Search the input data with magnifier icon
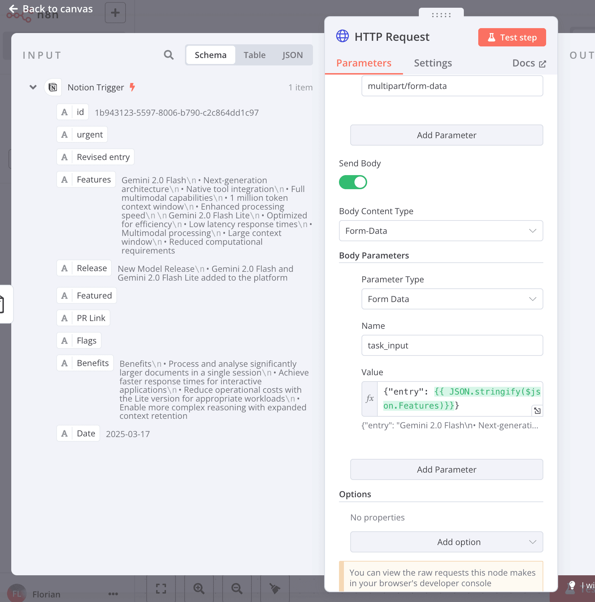 coord(169,55)
